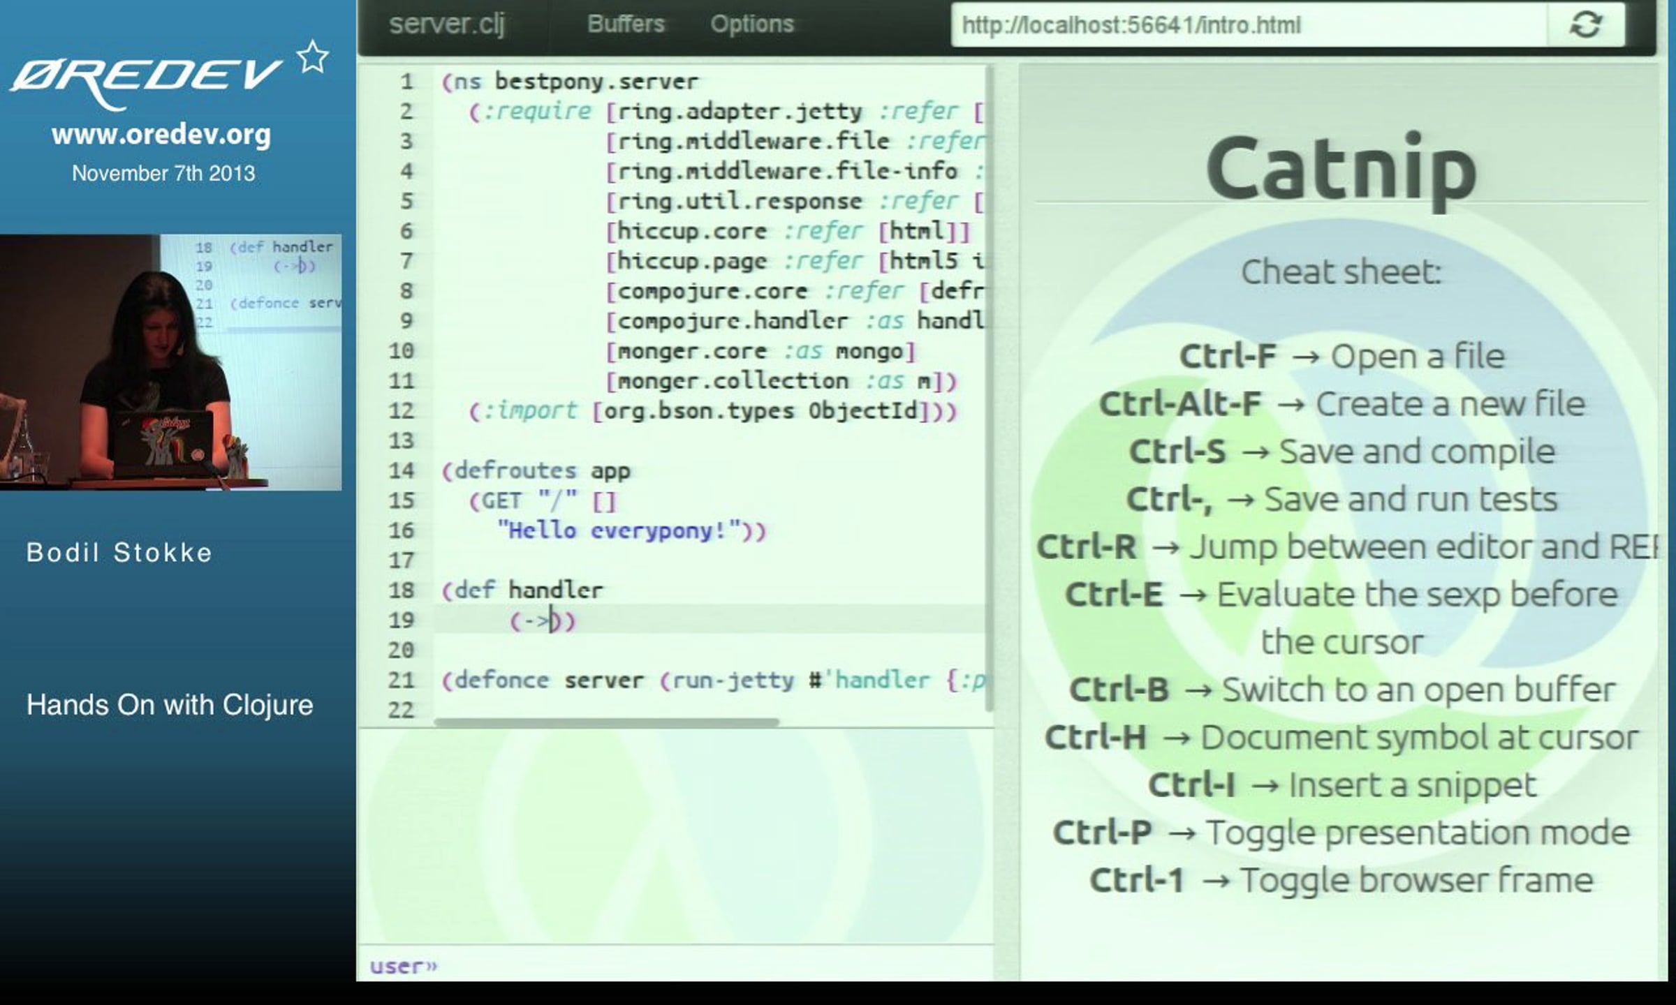
Task: Click the ring.adapter.jetty require line
Action: click(x=726, y=112)
